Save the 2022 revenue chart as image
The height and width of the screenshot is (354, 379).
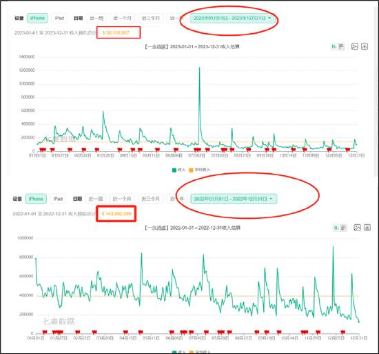(357, 228)
